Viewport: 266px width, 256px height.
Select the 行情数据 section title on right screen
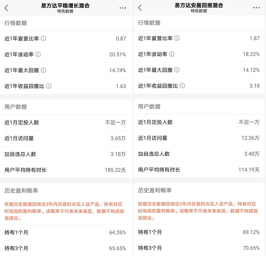(x=149, y=23)
